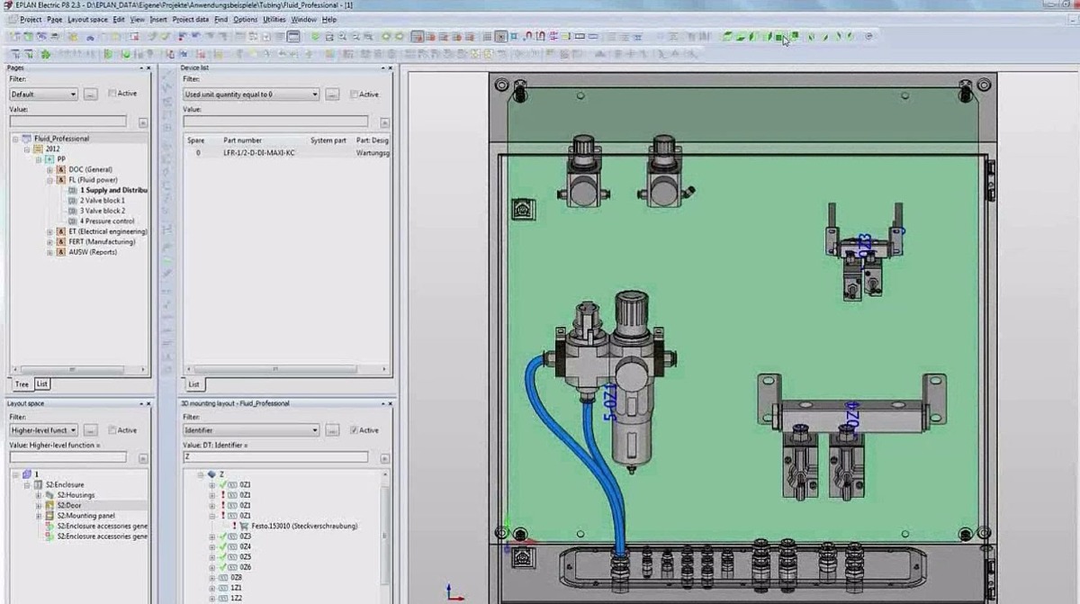Select 'Festo.153010 (Steckverschraubung)' entry
The height and width of the screenshot is (604, 1080).
coord(304,526)
